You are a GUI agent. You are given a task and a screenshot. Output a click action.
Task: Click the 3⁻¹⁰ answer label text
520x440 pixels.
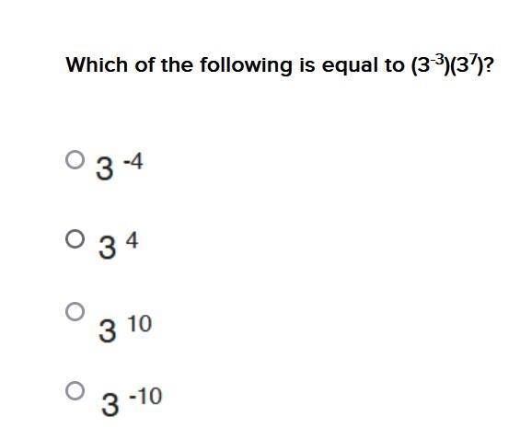coord(132,401)
